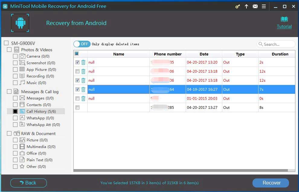
Task: Click the Tutorial book icon
Action: coord(284,19)
